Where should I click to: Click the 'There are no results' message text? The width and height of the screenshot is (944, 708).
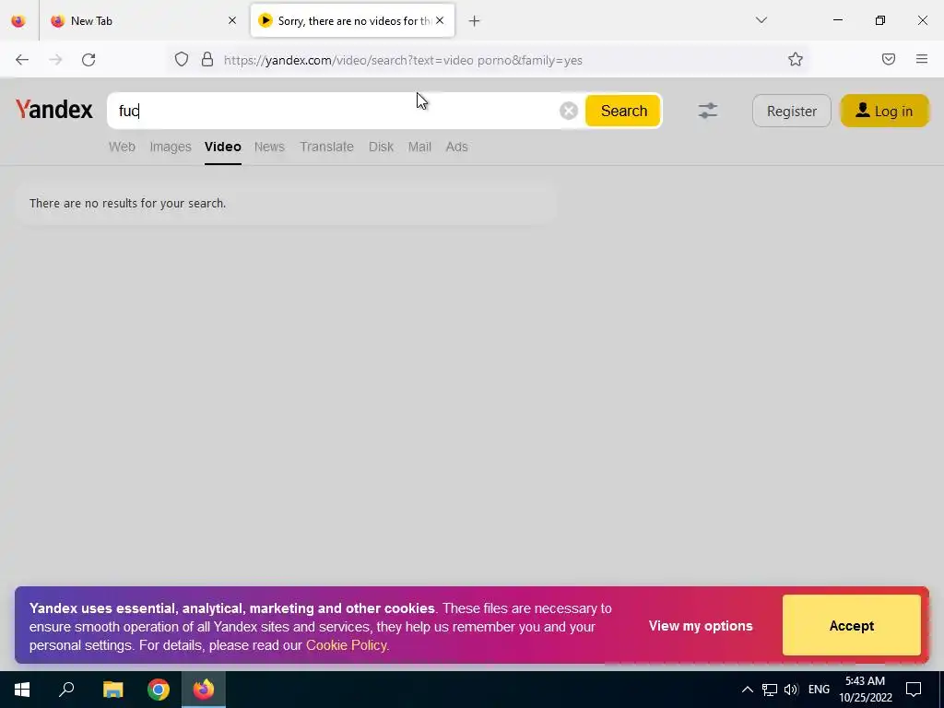click(127, 204)
